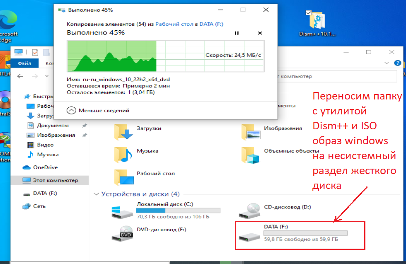Click the properties icon on the quick access toolbar
Viewport: 406px width, 264px height.
point(35,53)
